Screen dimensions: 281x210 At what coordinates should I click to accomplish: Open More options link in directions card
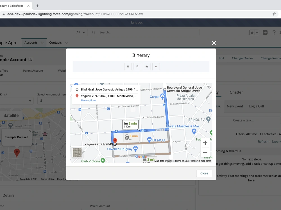[88, 100]
